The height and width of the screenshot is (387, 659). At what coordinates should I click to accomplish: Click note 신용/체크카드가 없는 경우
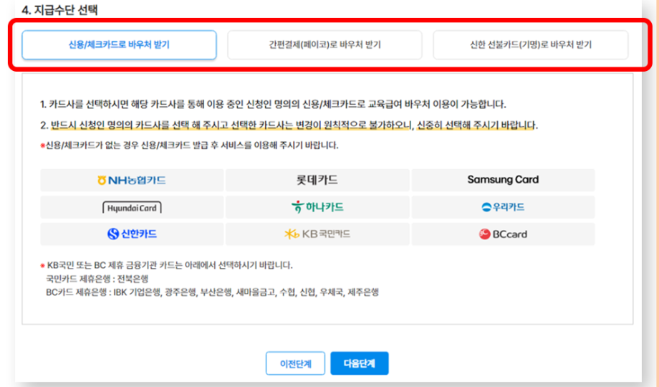pyautogui.click(x=190, y=145)
